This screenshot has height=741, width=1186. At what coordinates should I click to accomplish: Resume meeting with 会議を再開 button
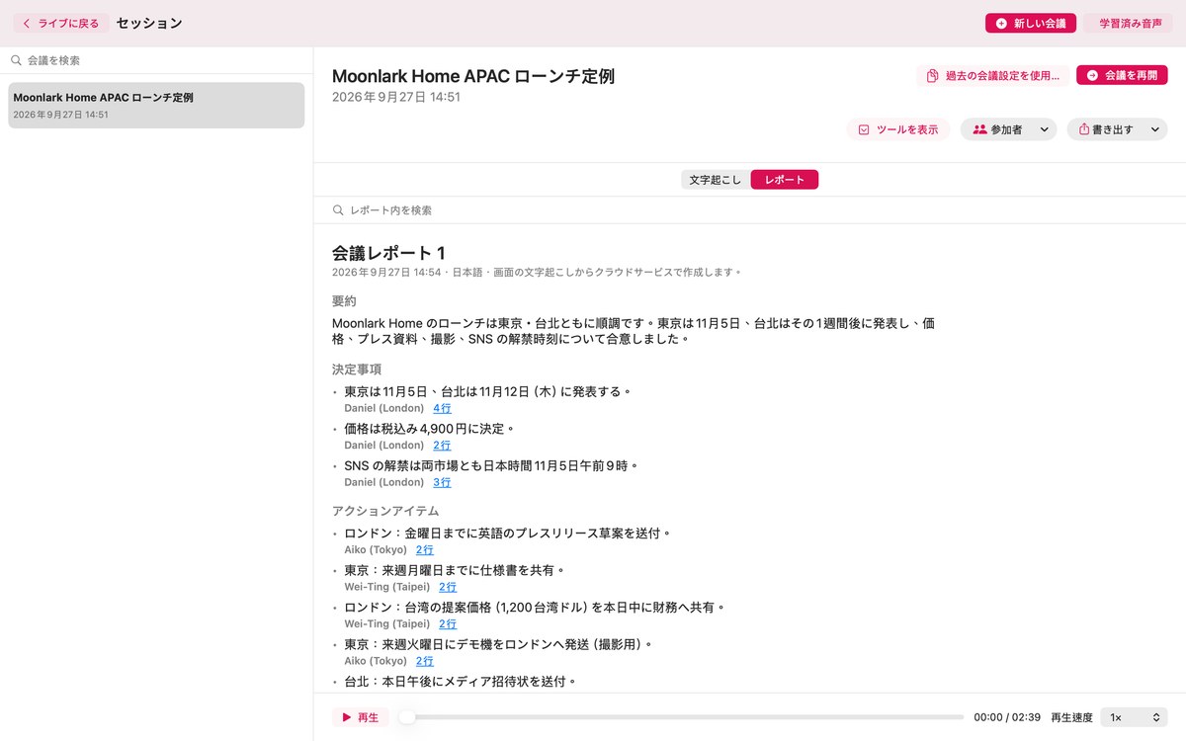coord(1122,75)
